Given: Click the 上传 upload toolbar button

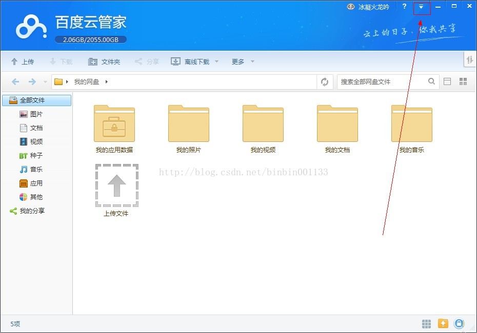Looking at the screenshot, I should pos(23,61).
